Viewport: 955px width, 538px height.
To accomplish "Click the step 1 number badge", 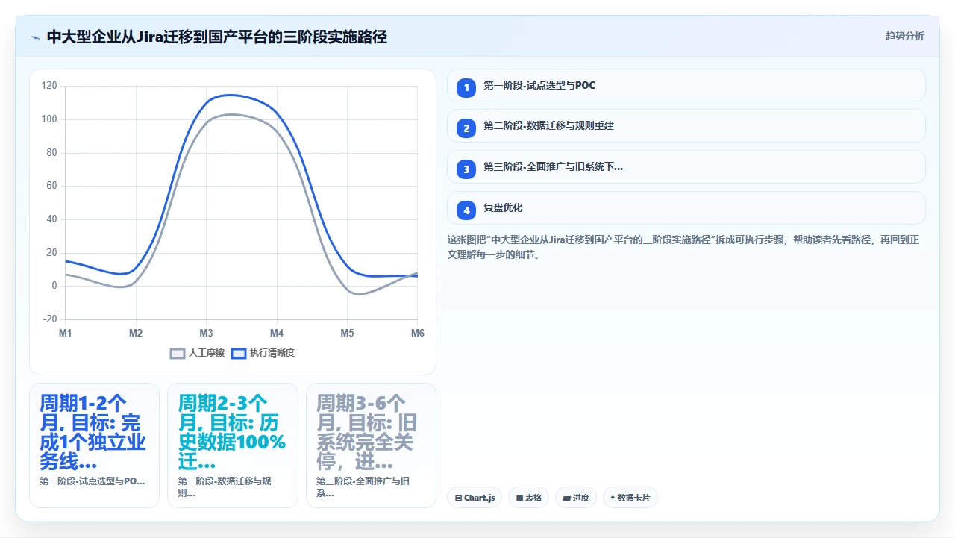I will pos(466,87).
